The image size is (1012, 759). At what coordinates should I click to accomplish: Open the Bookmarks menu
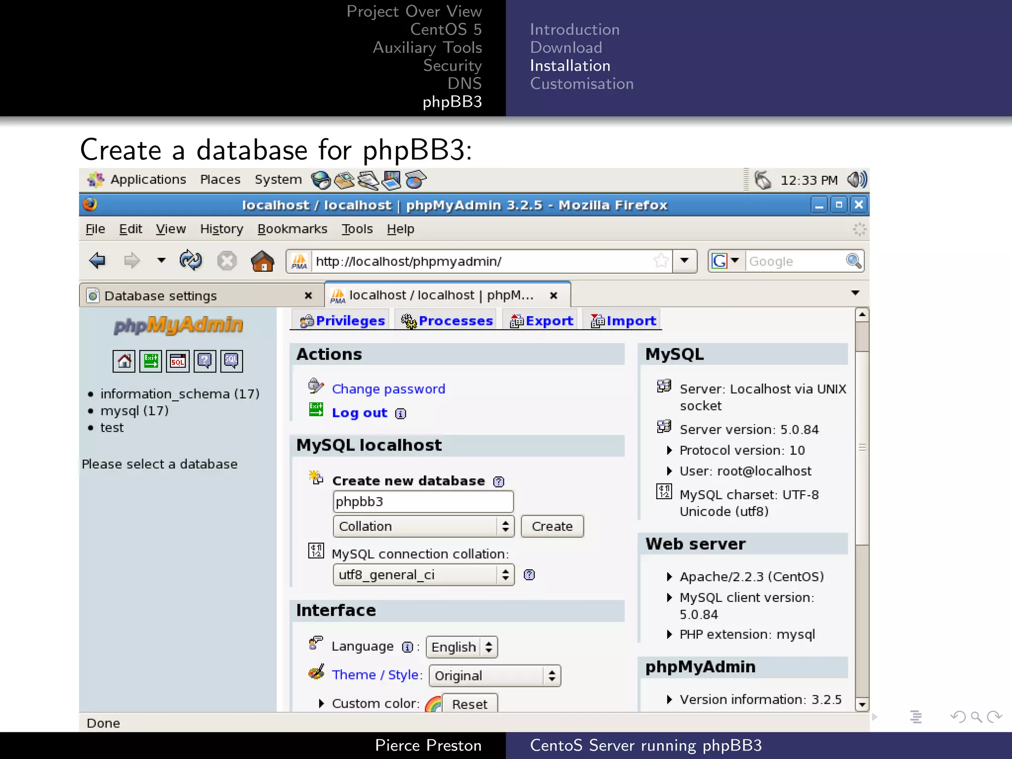pyautogui.click(x=292, y=229)
